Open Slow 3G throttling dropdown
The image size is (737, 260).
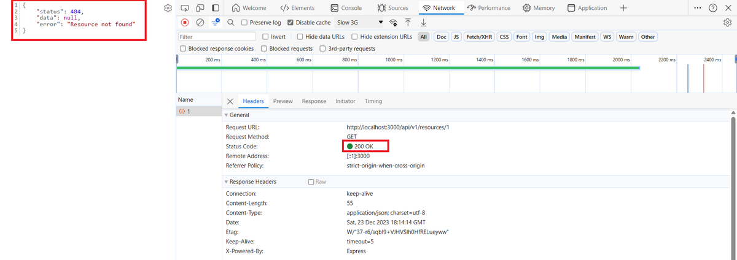359,23
